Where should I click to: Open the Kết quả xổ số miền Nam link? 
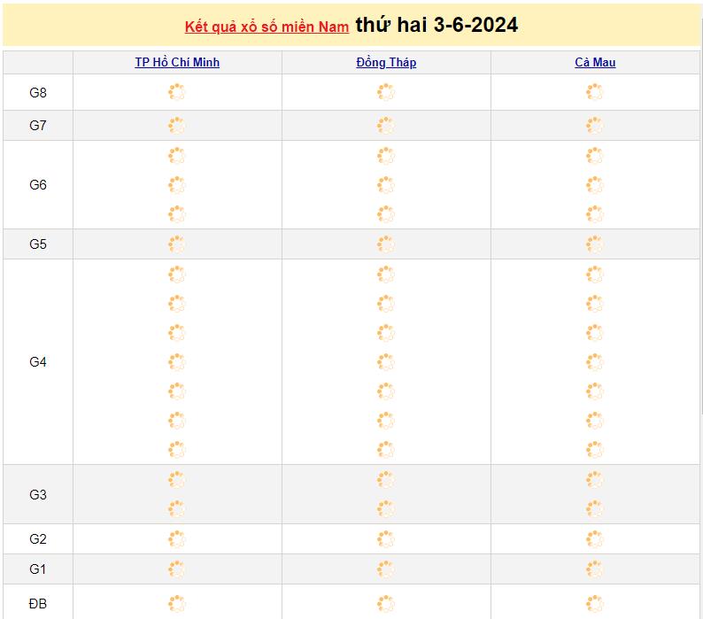click(x=267, y=27)
